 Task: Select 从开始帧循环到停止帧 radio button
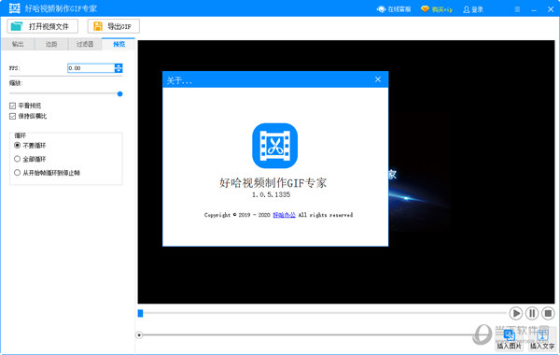click(x=17, y=173)
